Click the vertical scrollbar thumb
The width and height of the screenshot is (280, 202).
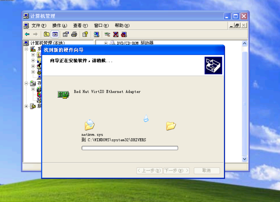pyautogui.click(x=245, y=104)
